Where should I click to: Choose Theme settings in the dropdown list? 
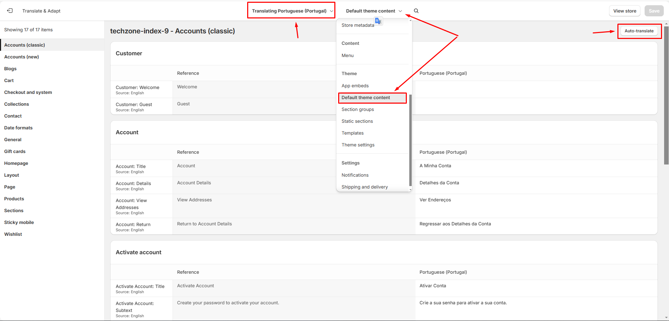pos(358,145)
